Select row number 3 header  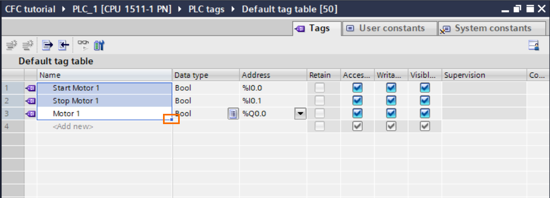(12, 113)
